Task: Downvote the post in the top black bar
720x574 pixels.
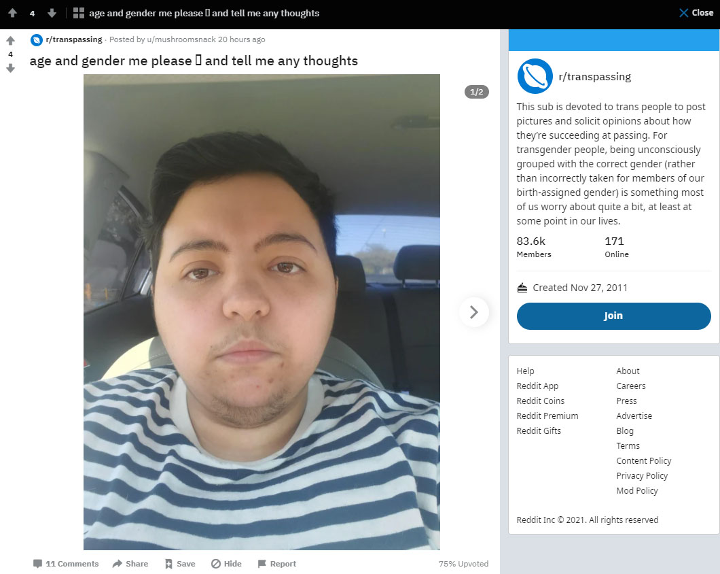Action: 52,13
